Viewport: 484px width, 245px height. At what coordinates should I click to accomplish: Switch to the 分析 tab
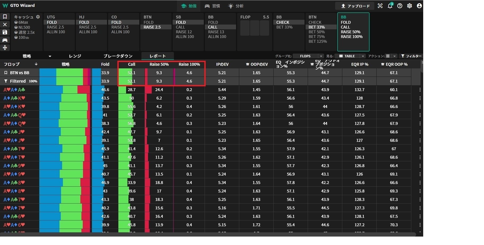(x=236, y=6)
